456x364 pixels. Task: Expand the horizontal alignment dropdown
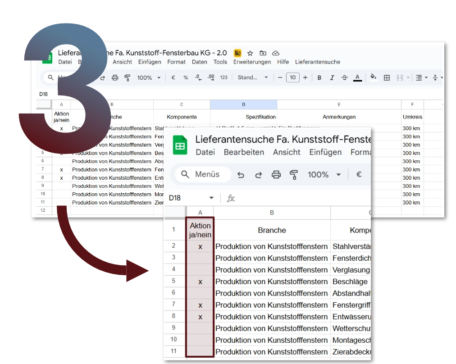click(x=421, y=77)
